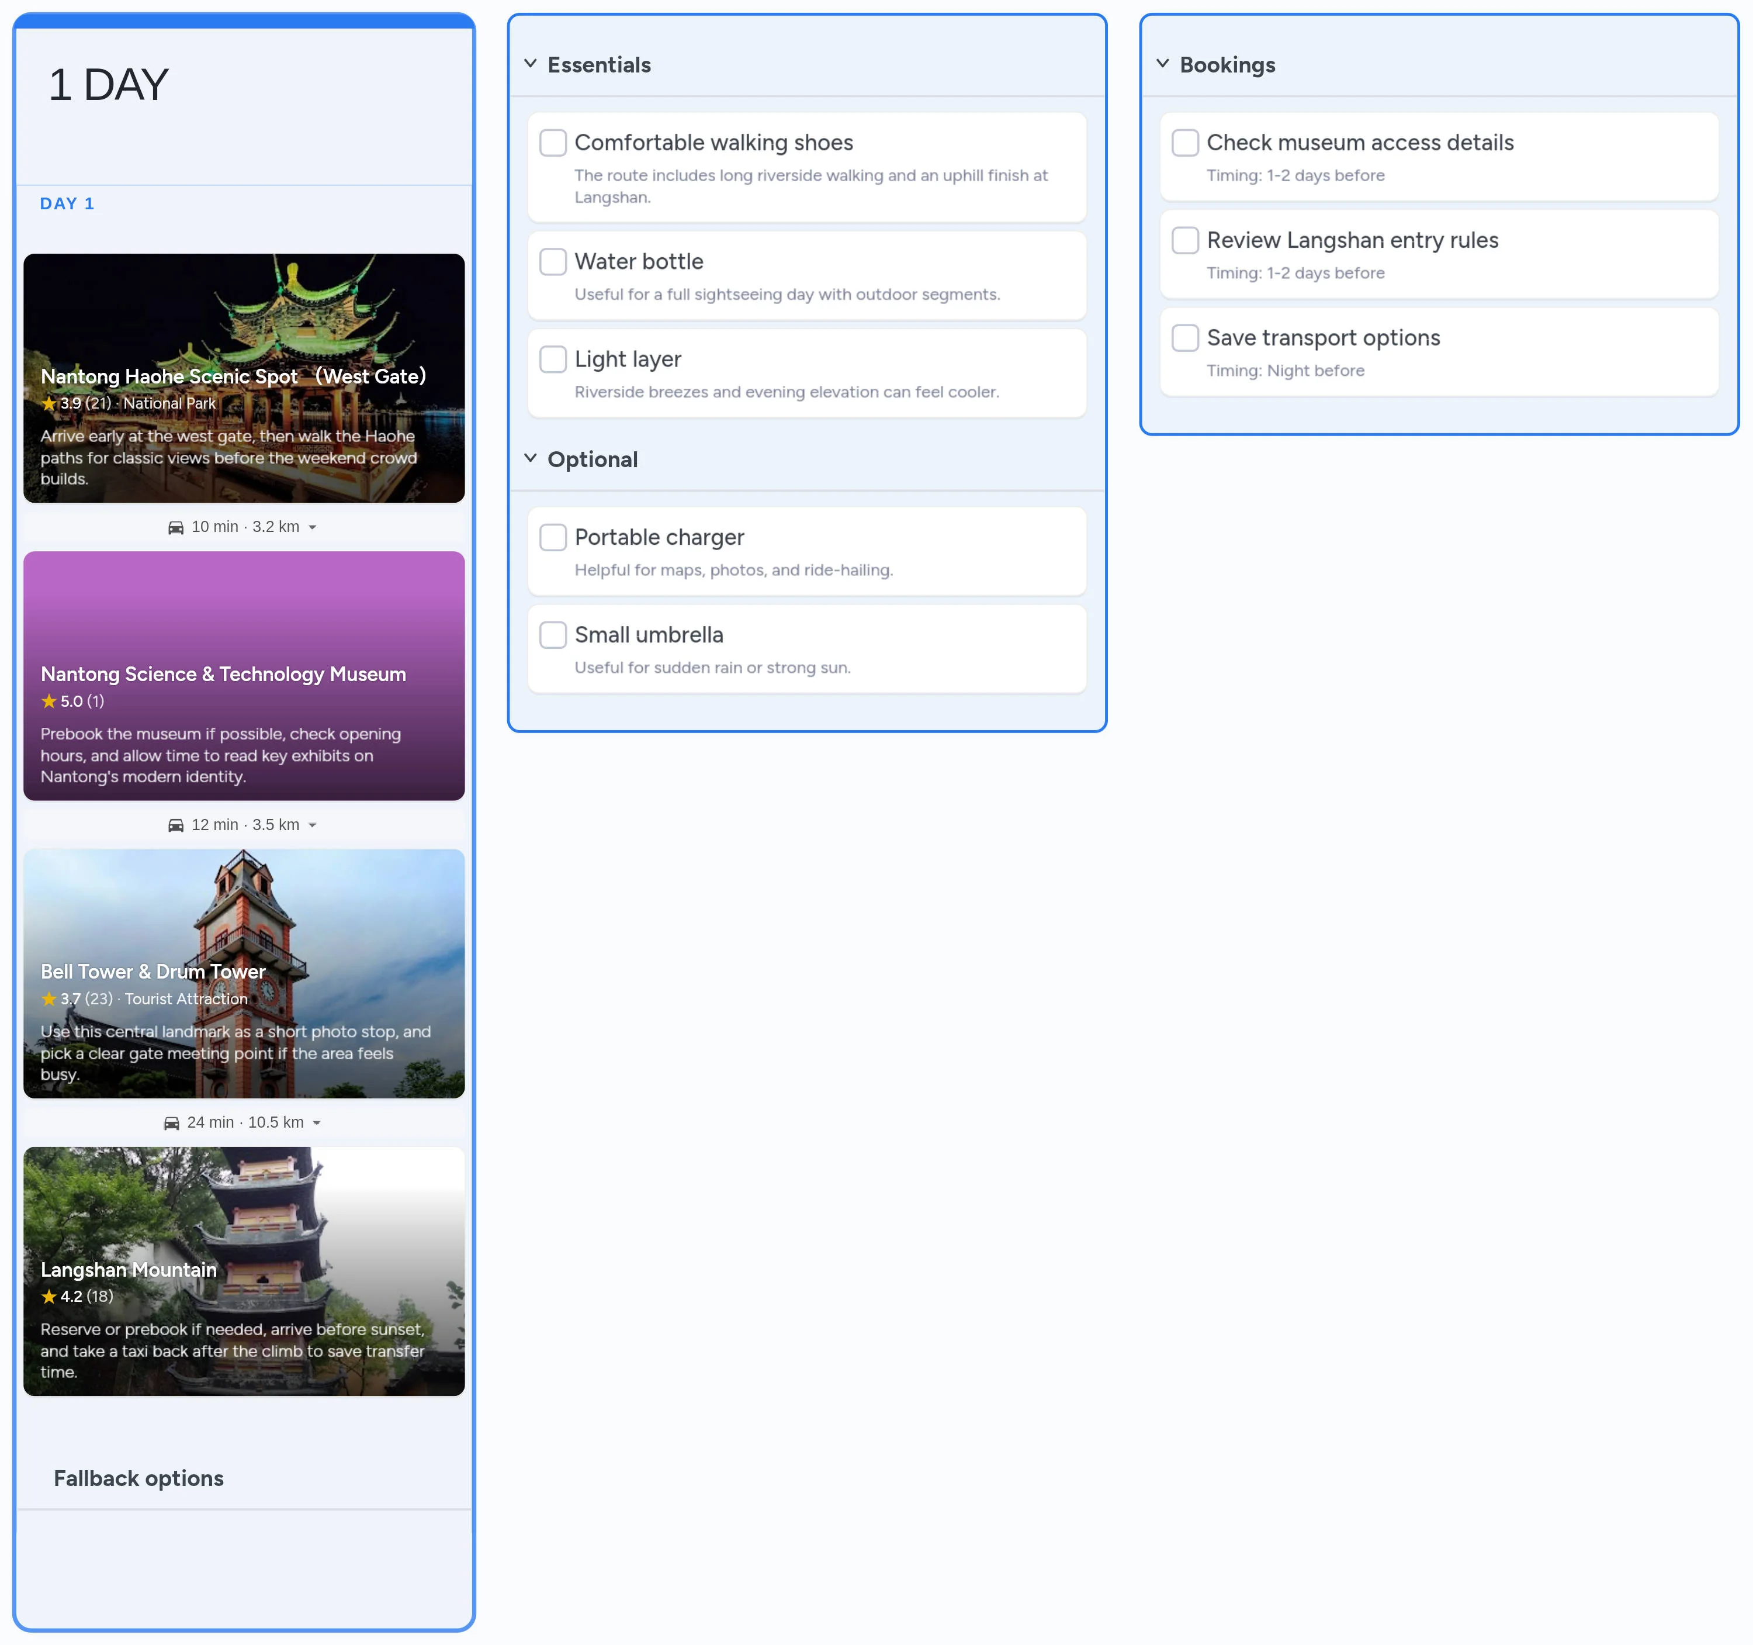Check the Save transport options item
The image size is (1753, 1645).
tap(1185, 337)
